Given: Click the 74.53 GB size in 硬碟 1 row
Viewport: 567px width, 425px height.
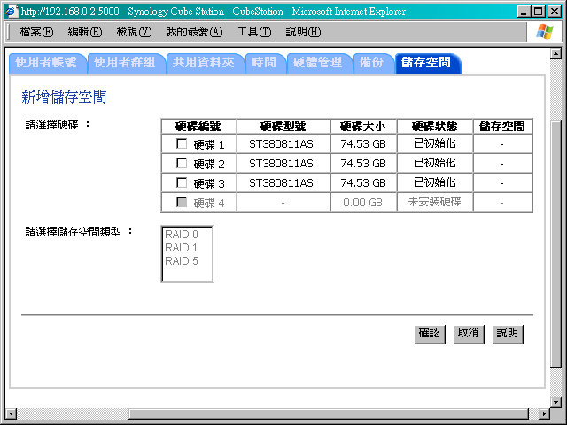Looking at the screenshot, I should click(x=363, y=144).
